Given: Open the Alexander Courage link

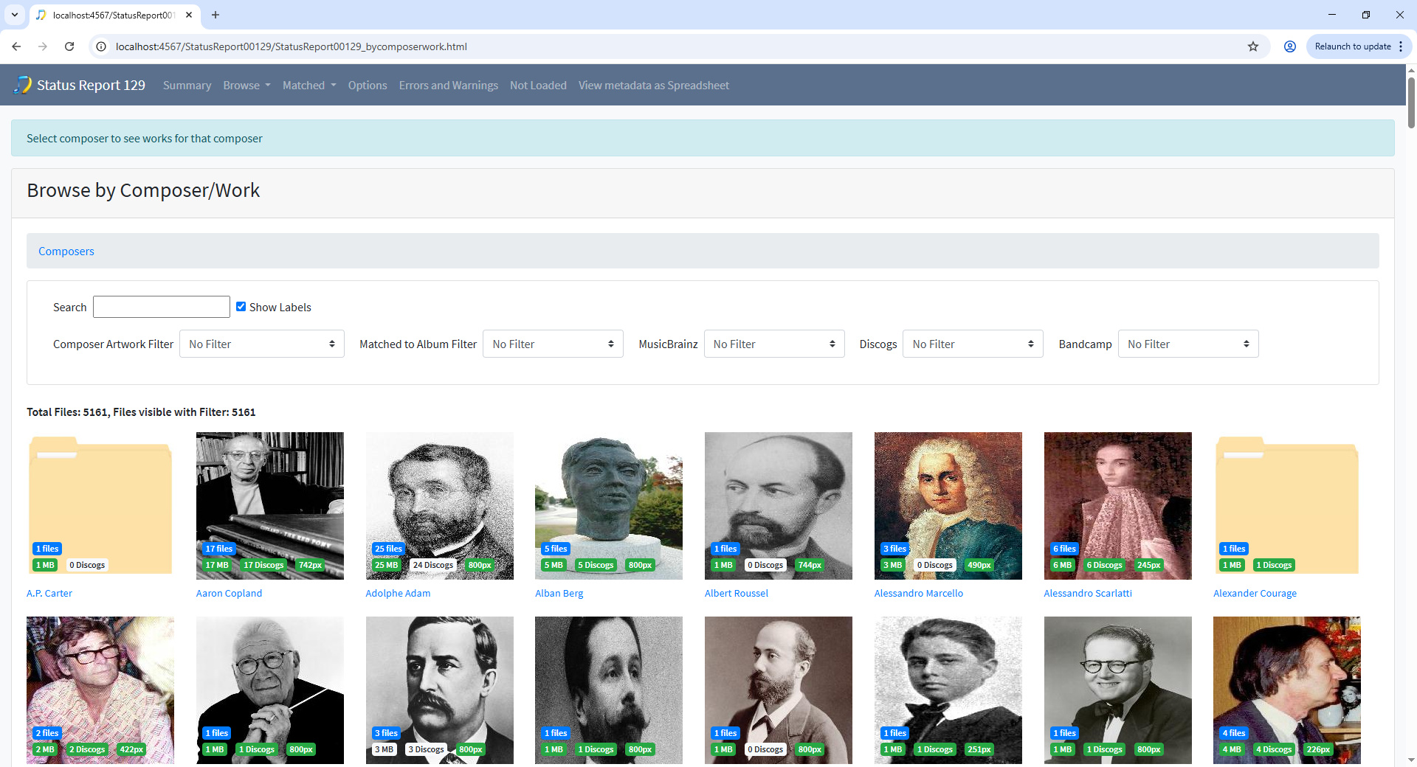Looking at the screenshot, I should (1255, 593).
